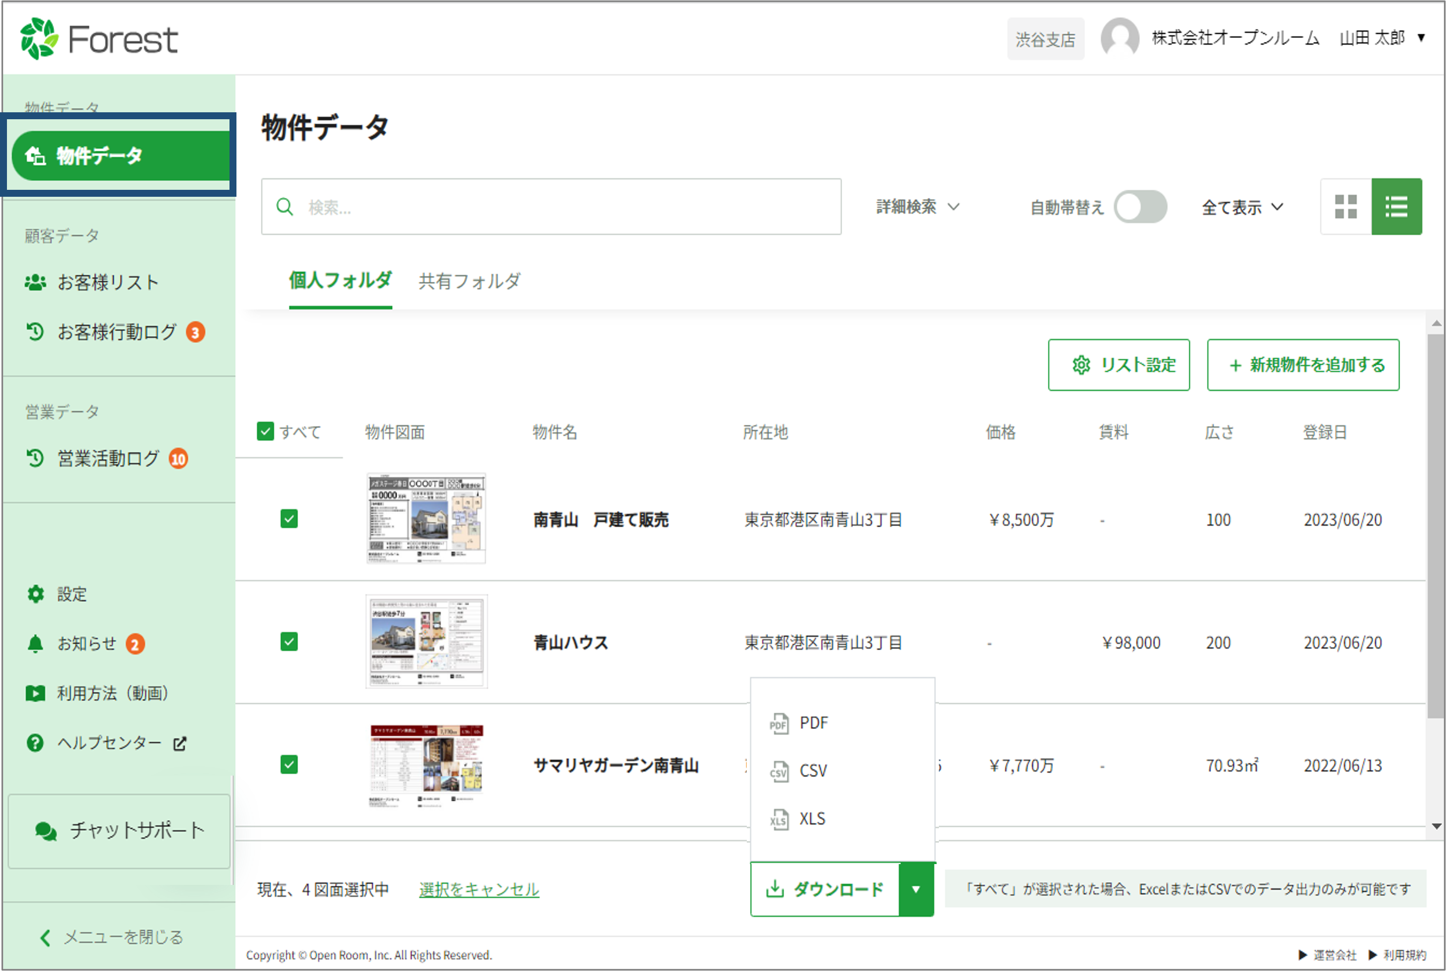The width and height of the screenshot is (1446, 971).
Task: Open 全て表示 filter dropdown
Action: (x=1242, y=207)
